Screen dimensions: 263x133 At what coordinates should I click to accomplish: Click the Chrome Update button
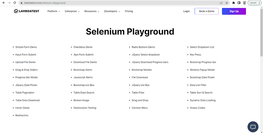pos(254,3)
